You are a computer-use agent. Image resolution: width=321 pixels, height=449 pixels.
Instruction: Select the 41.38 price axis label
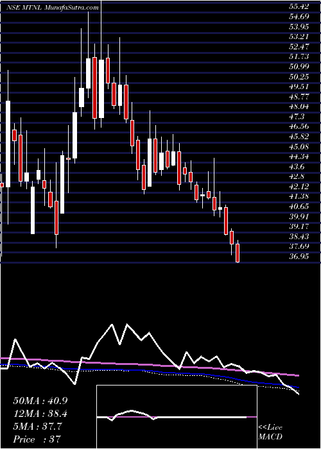299,197
